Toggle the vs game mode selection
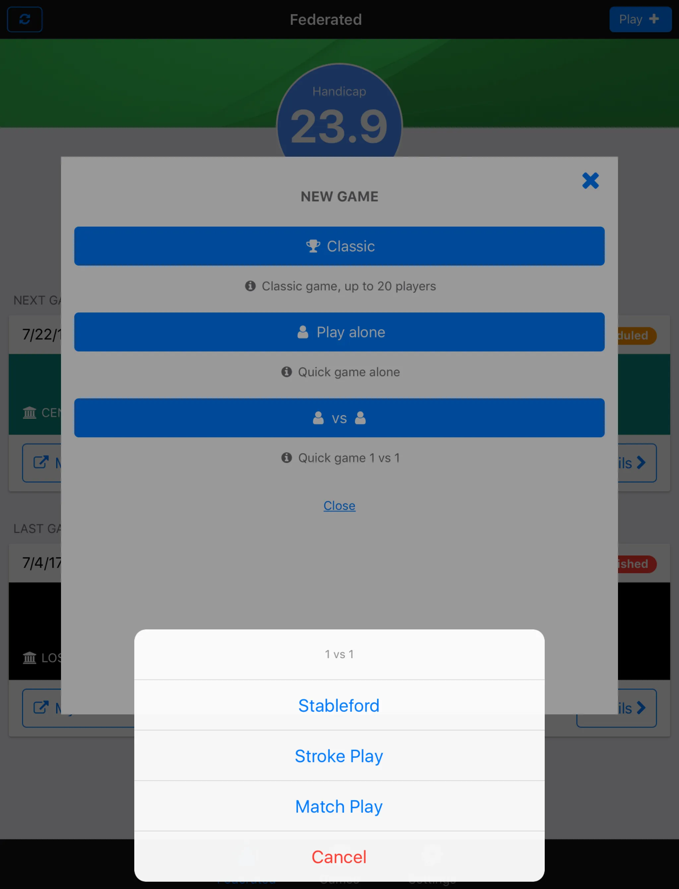The width and height of the screenshot is (679, 889). [x=339, y=418]
